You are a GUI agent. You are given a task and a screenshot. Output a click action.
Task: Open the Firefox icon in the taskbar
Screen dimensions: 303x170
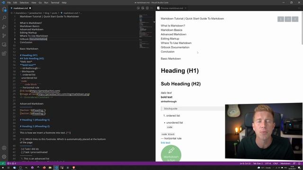click(44, 168)
